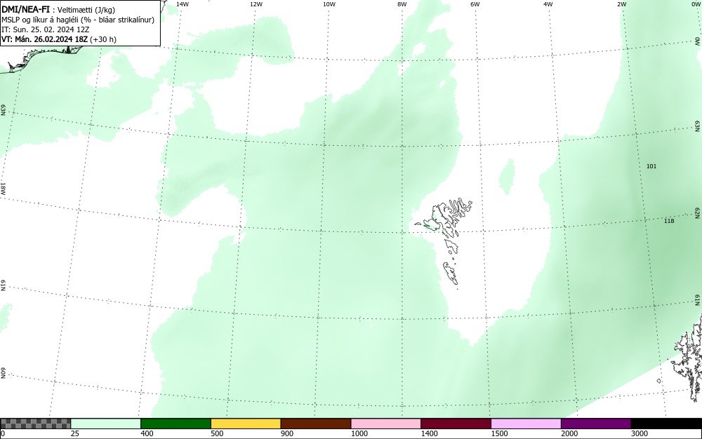The width and height of the screenshot is (702, 439).
Task: Pick the dark green 400–500 legend swatch
Action: click(175, 424)
